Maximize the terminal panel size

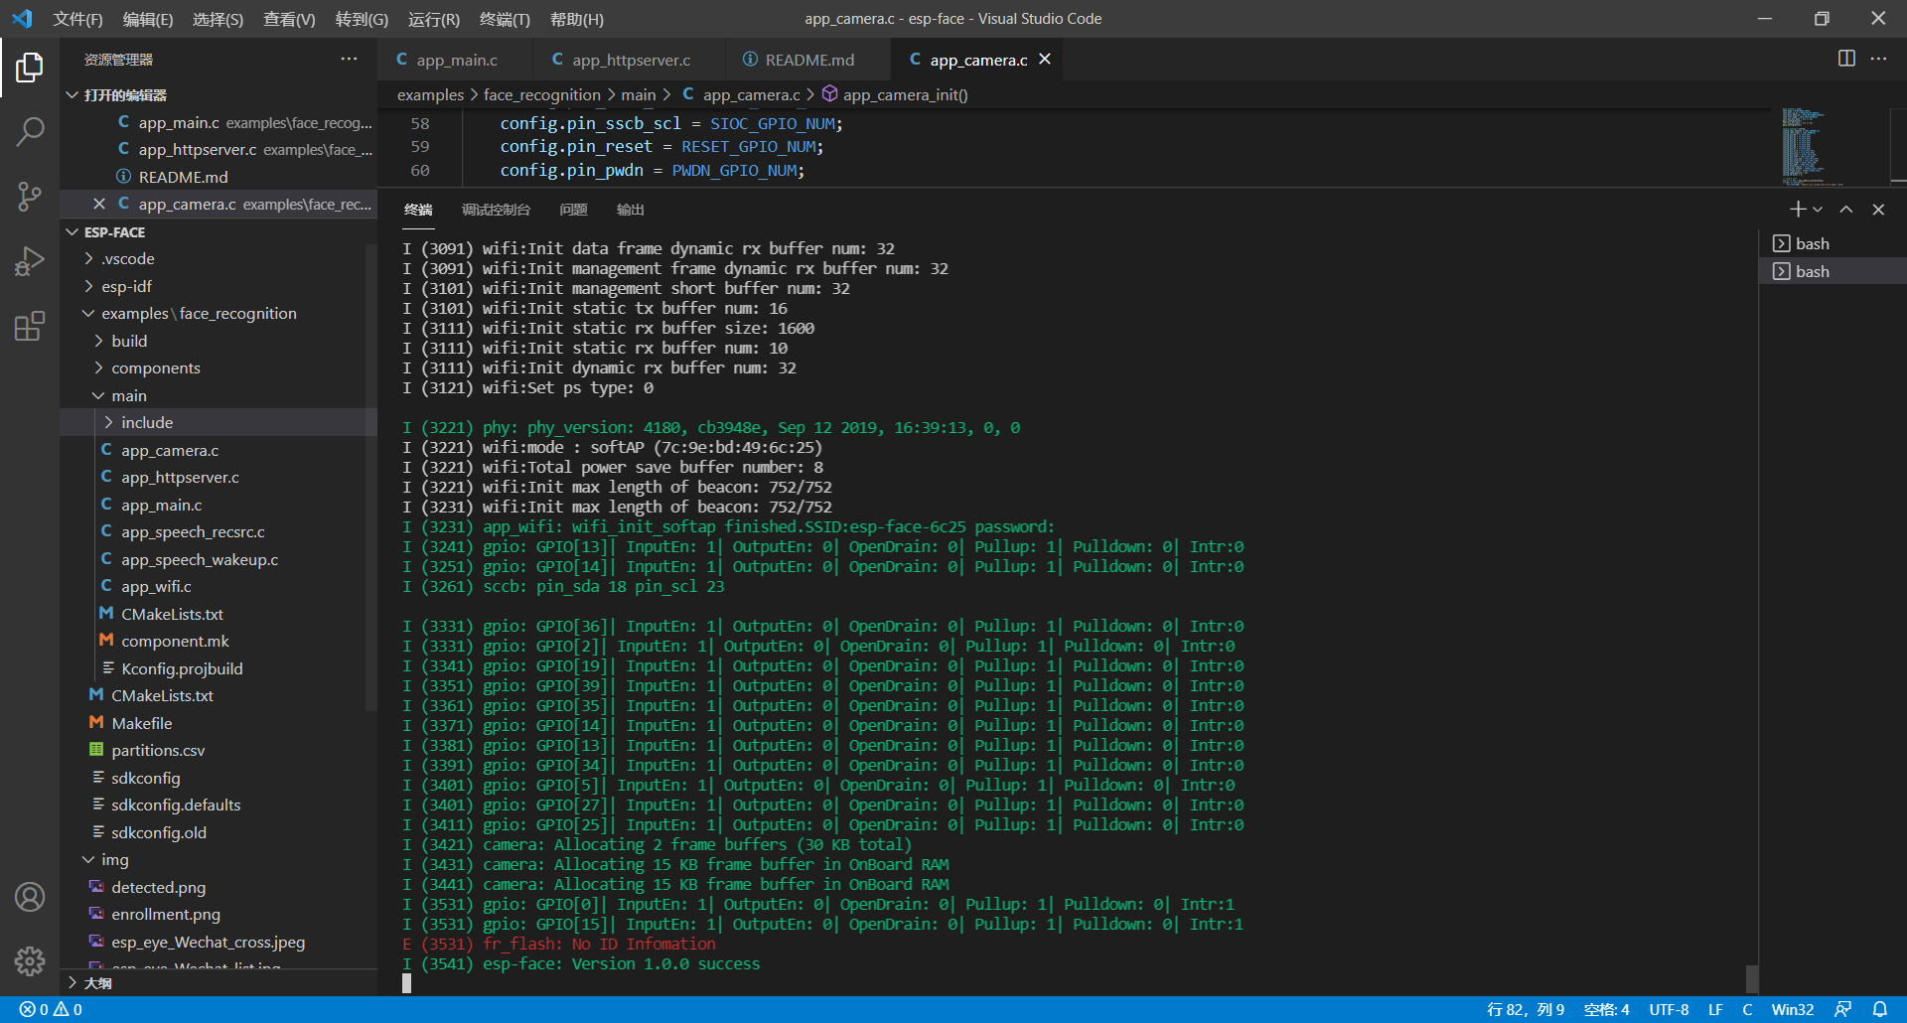pyautogui.click(x=1846, y=210)
